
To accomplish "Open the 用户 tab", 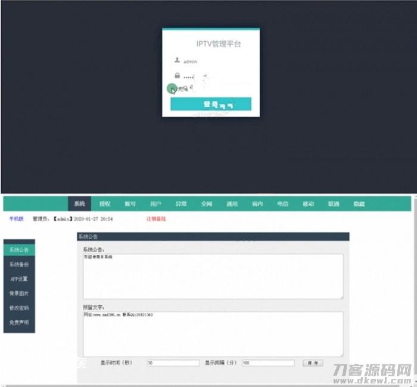I will pos(155,203).
